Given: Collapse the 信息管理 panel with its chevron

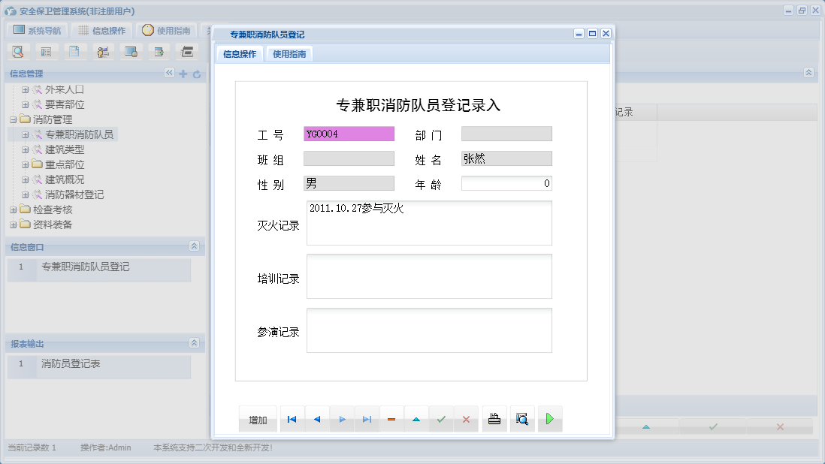Looking at the screenshot, I should point(169,74).
